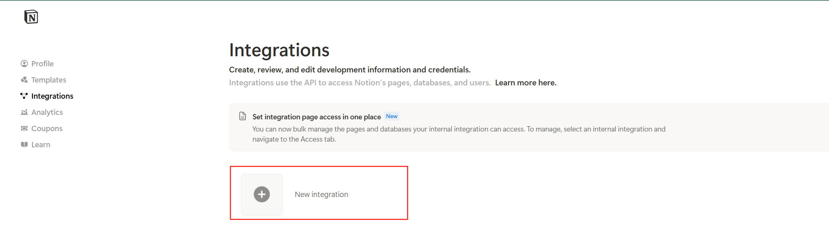Viewport: 829px width, 233px height.
Task: Click 'Set integration page access in one place' heading
Action: click(316, 116)
